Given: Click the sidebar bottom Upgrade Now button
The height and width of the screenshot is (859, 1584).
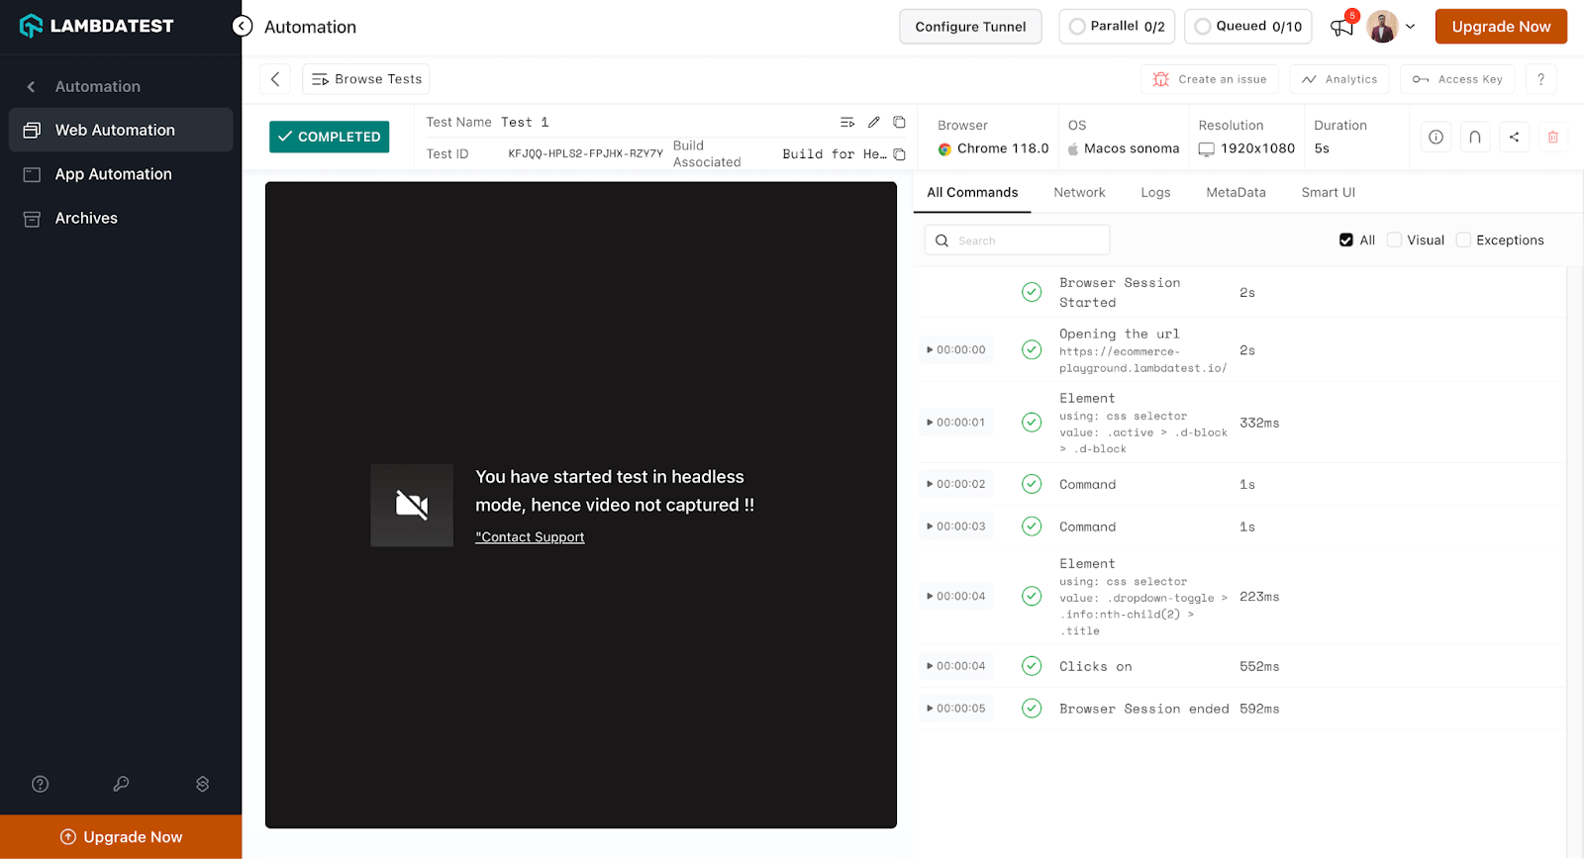Looking at the screenshot, I should tap(121, 837).
